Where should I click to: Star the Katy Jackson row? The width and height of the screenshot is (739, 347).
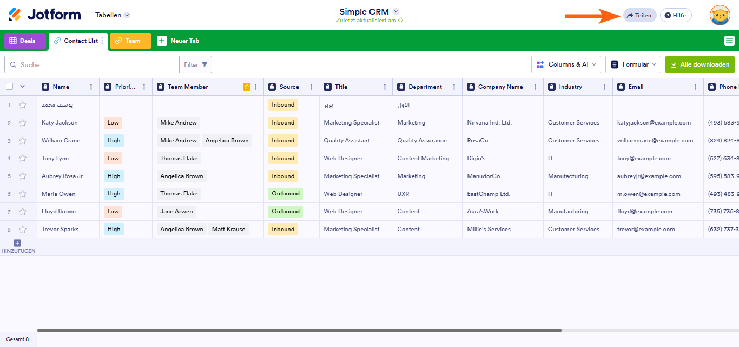pyautogui.click(x=23, y=123)
